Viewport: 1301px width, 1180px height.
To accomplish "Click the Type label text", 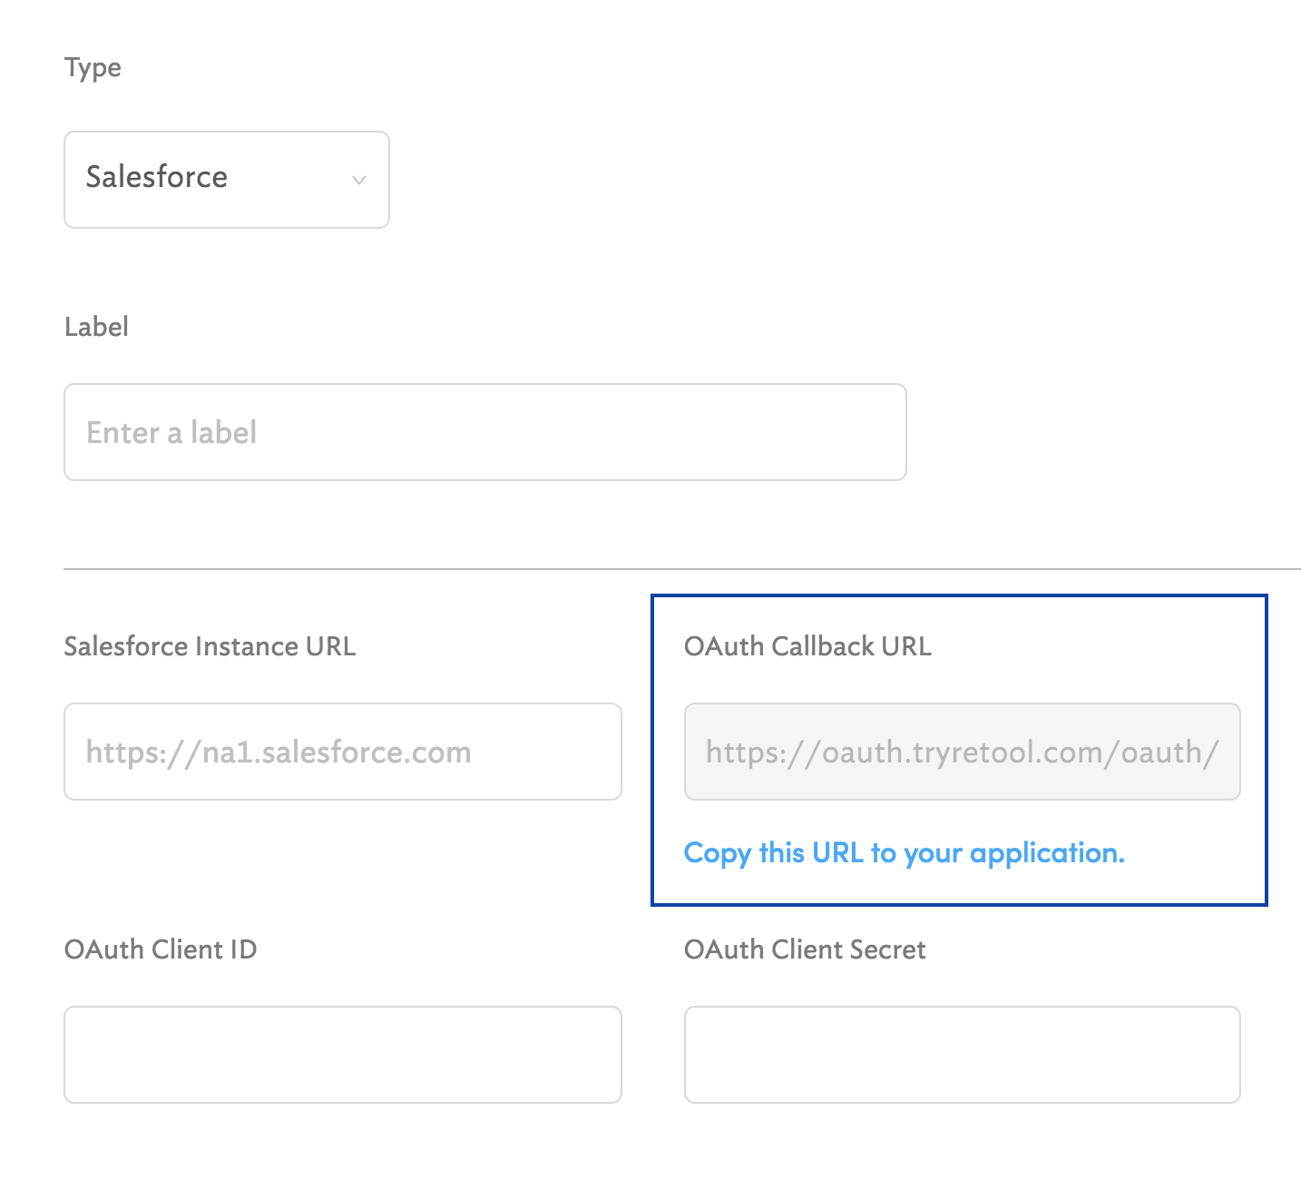I will coord(93,68).
